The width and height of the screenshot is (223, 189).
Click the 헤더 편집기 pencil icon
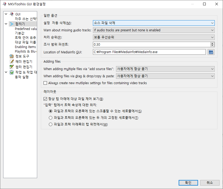(x=12, y=62)
